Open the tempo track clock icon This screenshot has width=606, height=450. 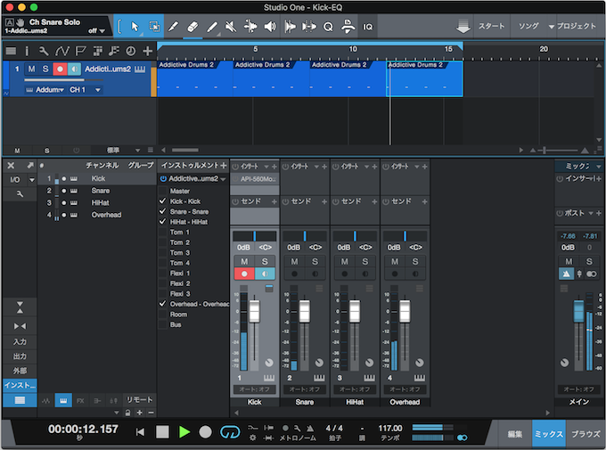[x=131, y=51]
